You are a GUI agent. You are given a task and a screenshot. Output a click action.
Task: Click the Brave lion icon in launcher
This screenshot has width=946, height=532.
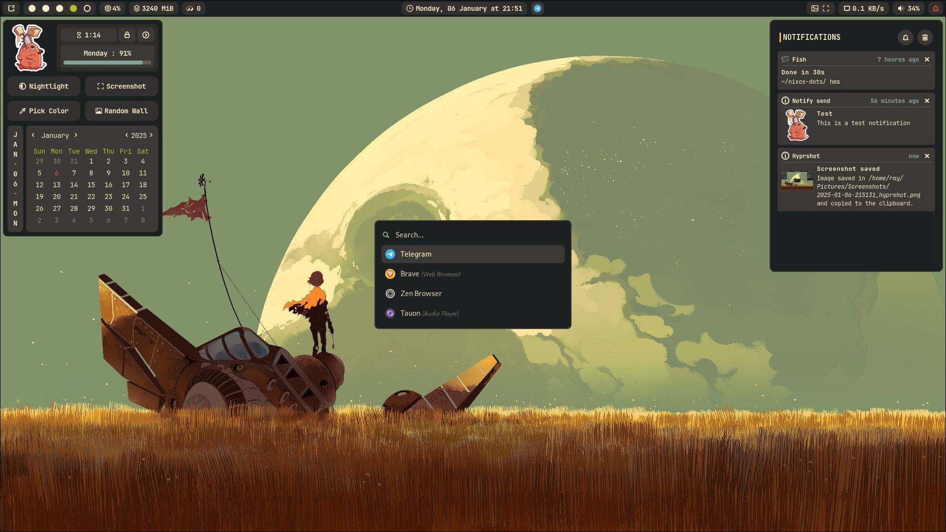click(x=390, y=274)
